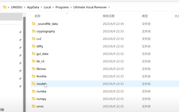This screenshot has height=112, width=179.
Task: Go to Local in the breadcrumb path
Action: [x=47, y=7]
